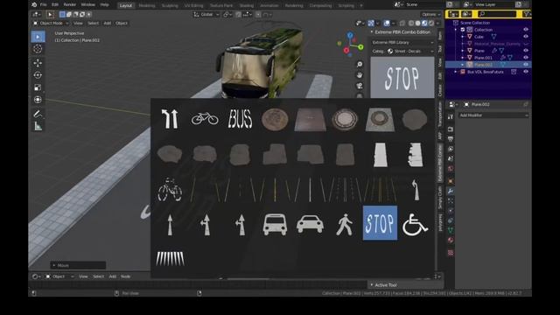Hide the Plane object in outliner
Image resolution: width=560 pixels, height=315 pixels.
526,51
